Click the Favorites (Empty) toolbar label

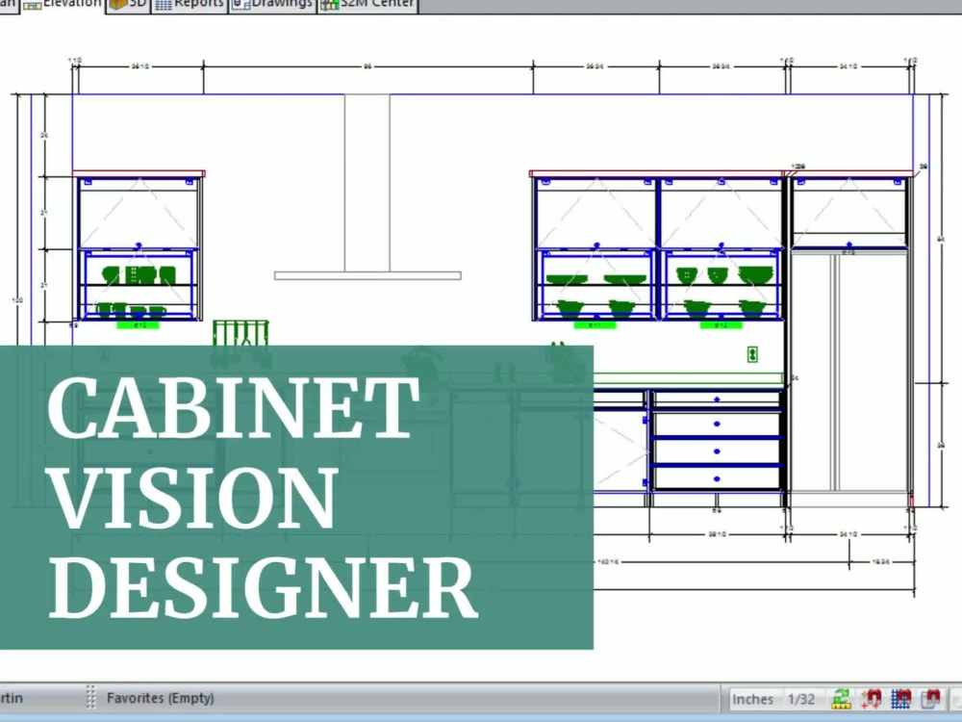point(160,698)
